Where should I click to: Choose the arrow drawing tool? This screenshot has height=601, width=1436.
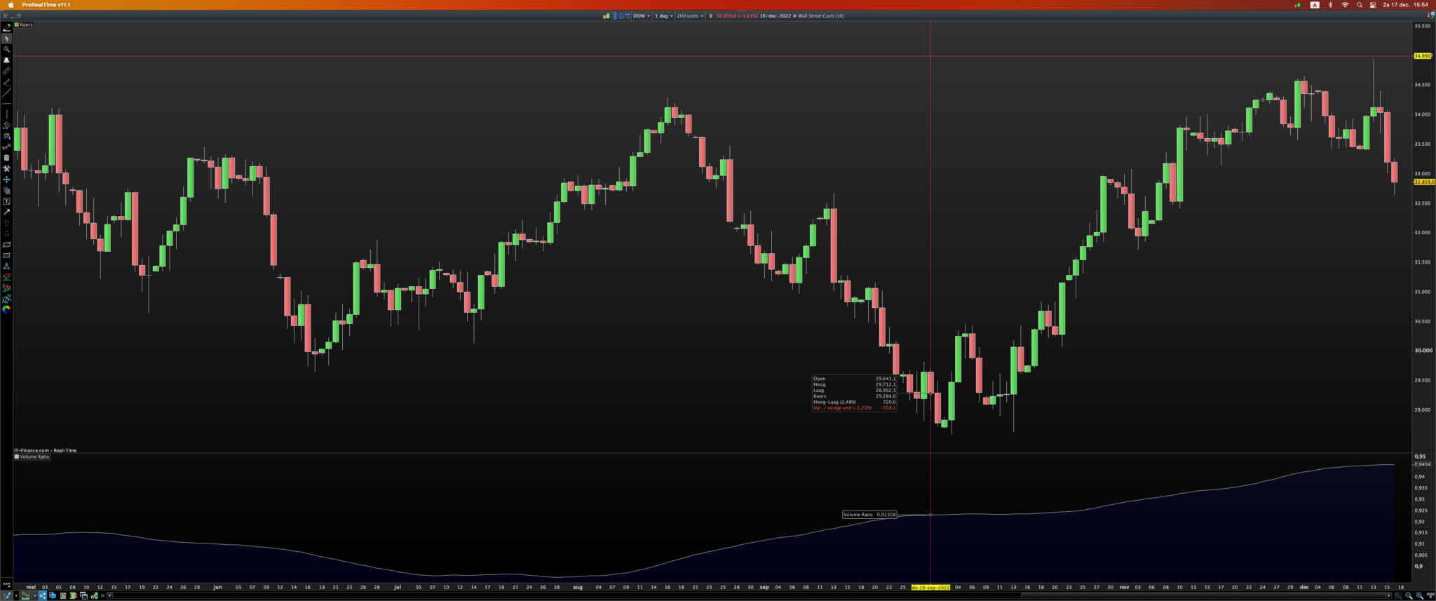[x=6, y=212]
